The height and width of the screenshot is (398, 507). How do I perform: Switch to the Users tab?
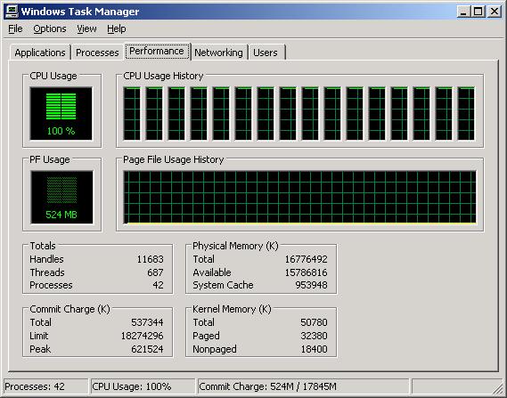[266, 53]
